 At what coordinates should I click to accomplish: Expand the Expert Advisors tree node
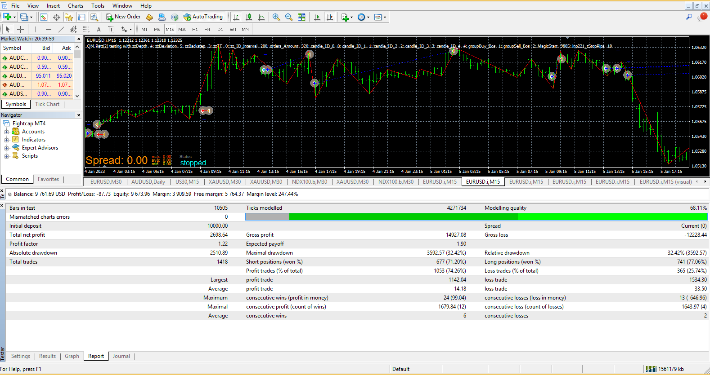[x=6, y=148]
